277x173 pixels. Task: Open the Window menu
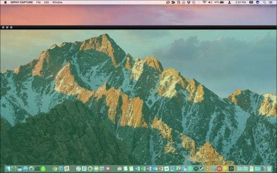coord(57,2)
